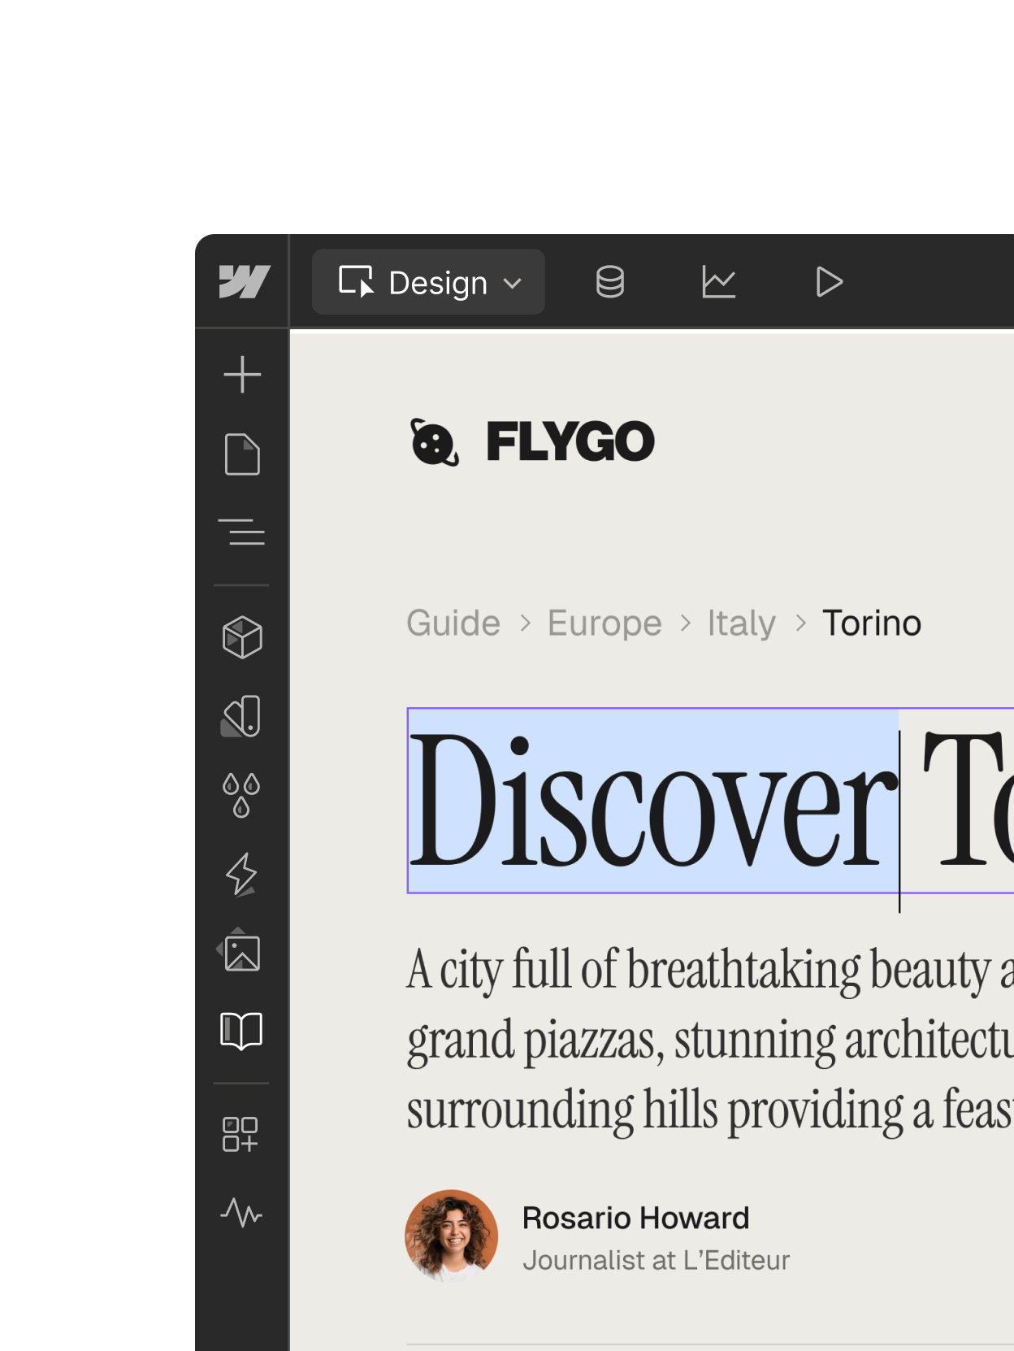Open the analytics chart icon

click(718, 282)
